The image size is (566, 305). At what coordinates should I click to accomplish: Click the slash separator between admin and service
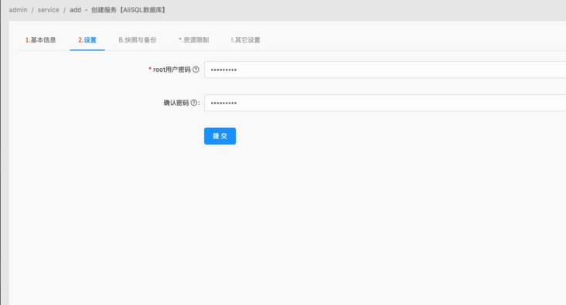[x=32, y=10]
